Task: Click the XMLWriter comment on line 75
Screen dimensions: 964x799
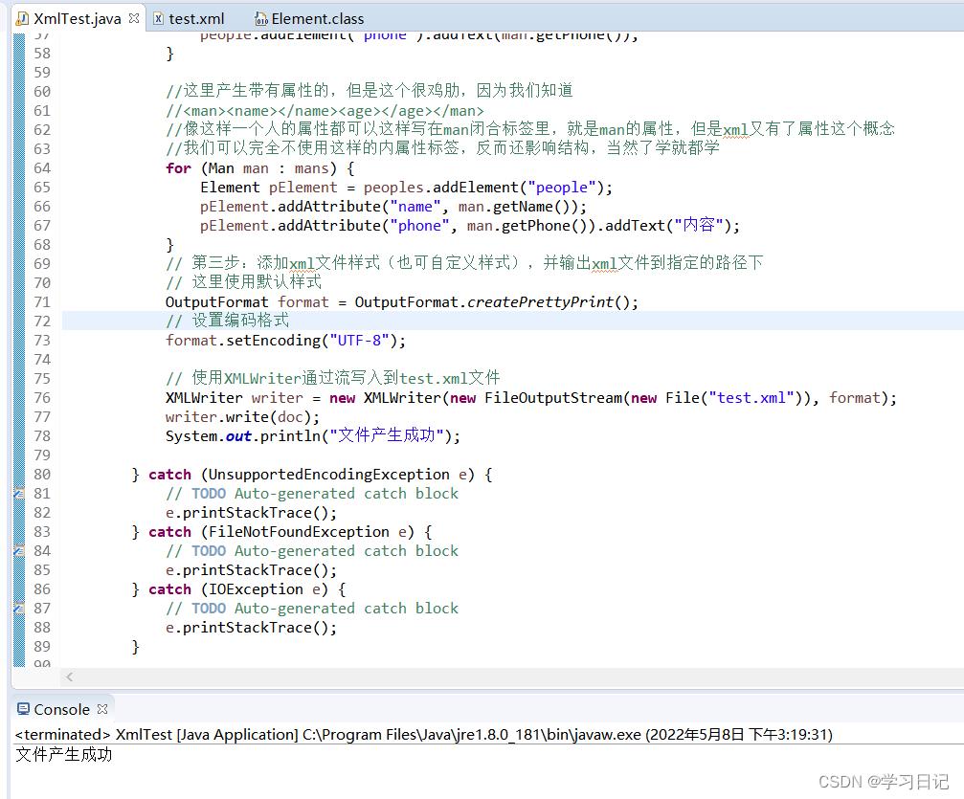Action: click(332, 378)
